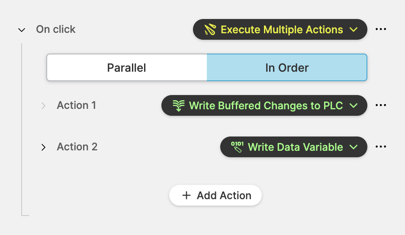405x235 pixels.
Task: Click the Write Data Variable text
Action: pyautogui.click(x=295, y=147)
